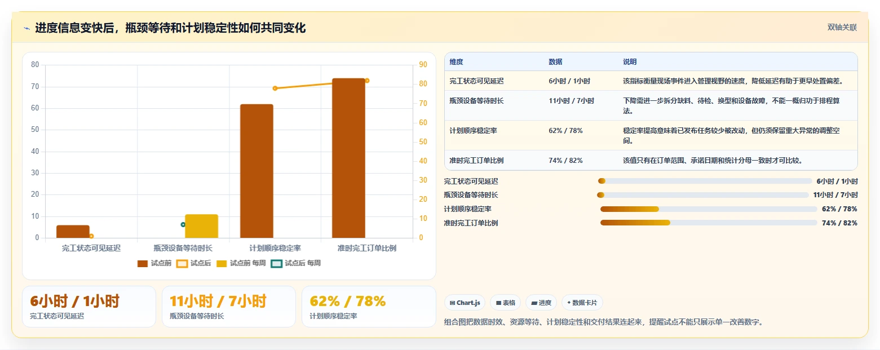Click table cell 74% / 82%

coord(565,161)
